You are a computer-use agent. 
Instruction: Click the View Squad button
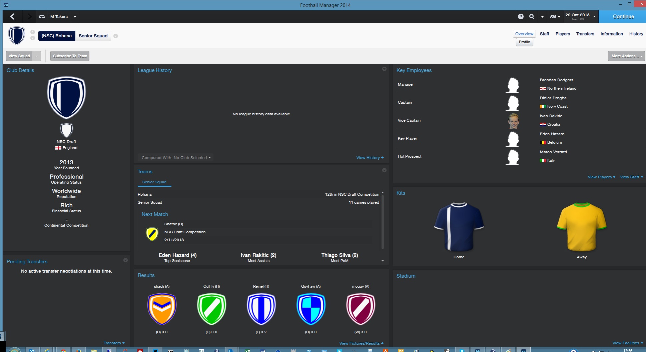click(19, 56)
